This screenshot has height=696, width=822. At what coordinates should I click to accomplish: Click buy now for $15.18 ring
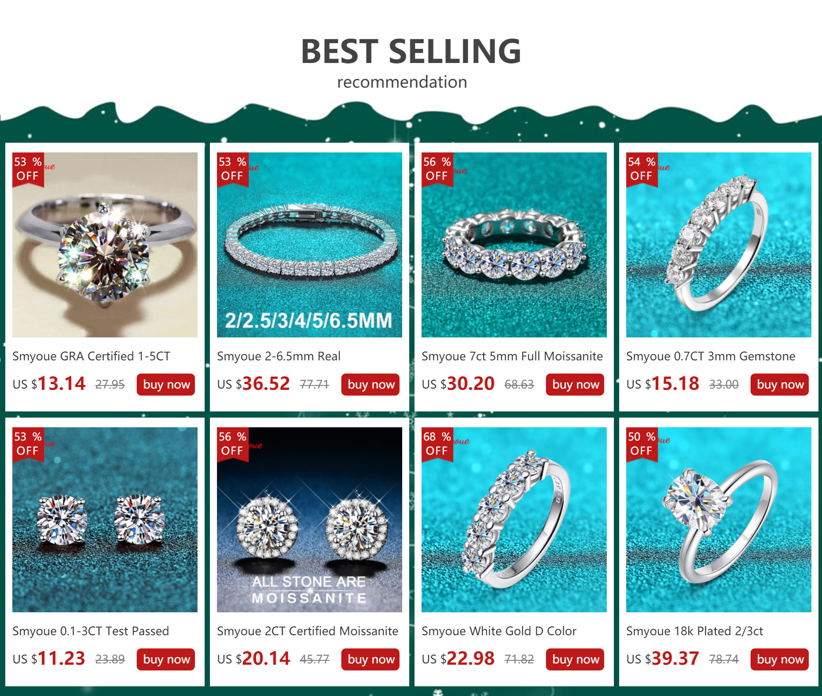pyautogui.click(x=780, y=385)
